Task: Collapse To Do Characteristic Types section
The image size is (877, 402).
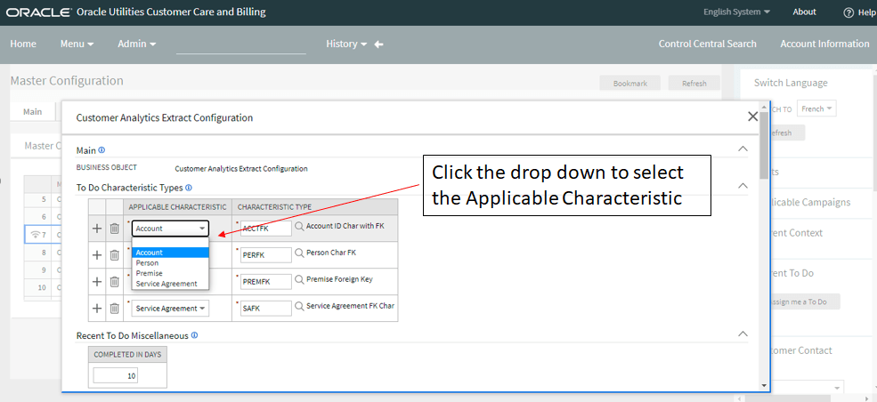Action: pos(743,185)
